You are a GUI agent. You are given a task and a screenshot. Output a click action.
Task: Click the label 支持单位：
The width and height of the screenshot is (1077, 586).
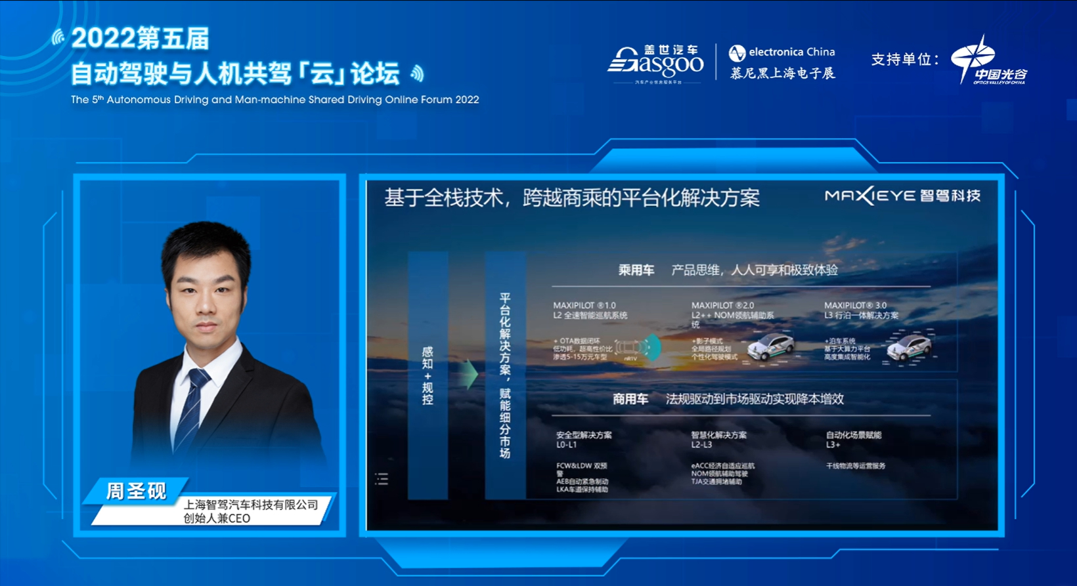coord(905,60)
